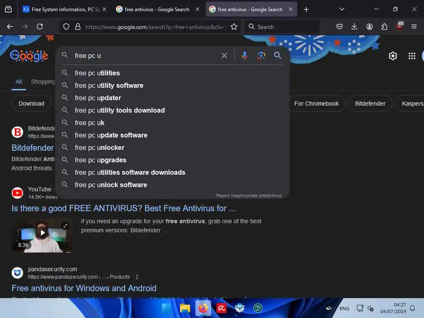This screenshot has height=318, width=424.
Task: Select the All results tab
Action: [x=19, y=82]
